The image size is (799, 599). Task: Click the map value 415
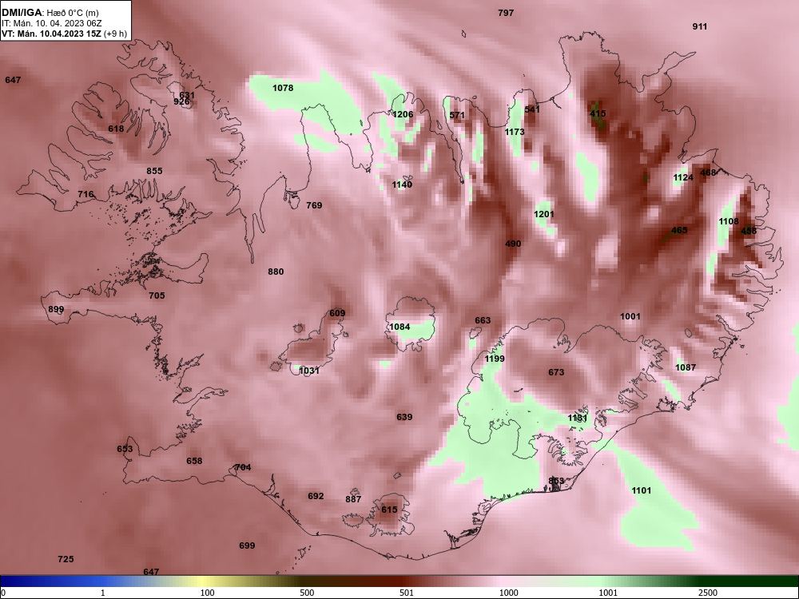click(598, 113)
